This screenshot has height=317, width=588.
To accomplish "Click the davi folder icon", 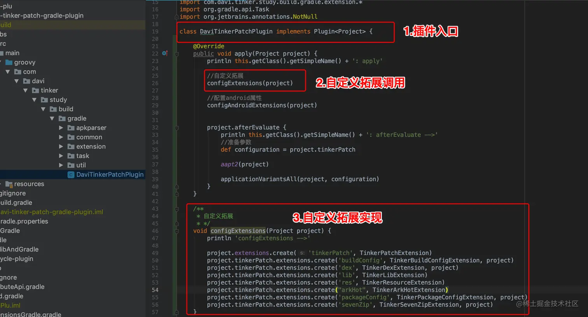I will [26, 81].
